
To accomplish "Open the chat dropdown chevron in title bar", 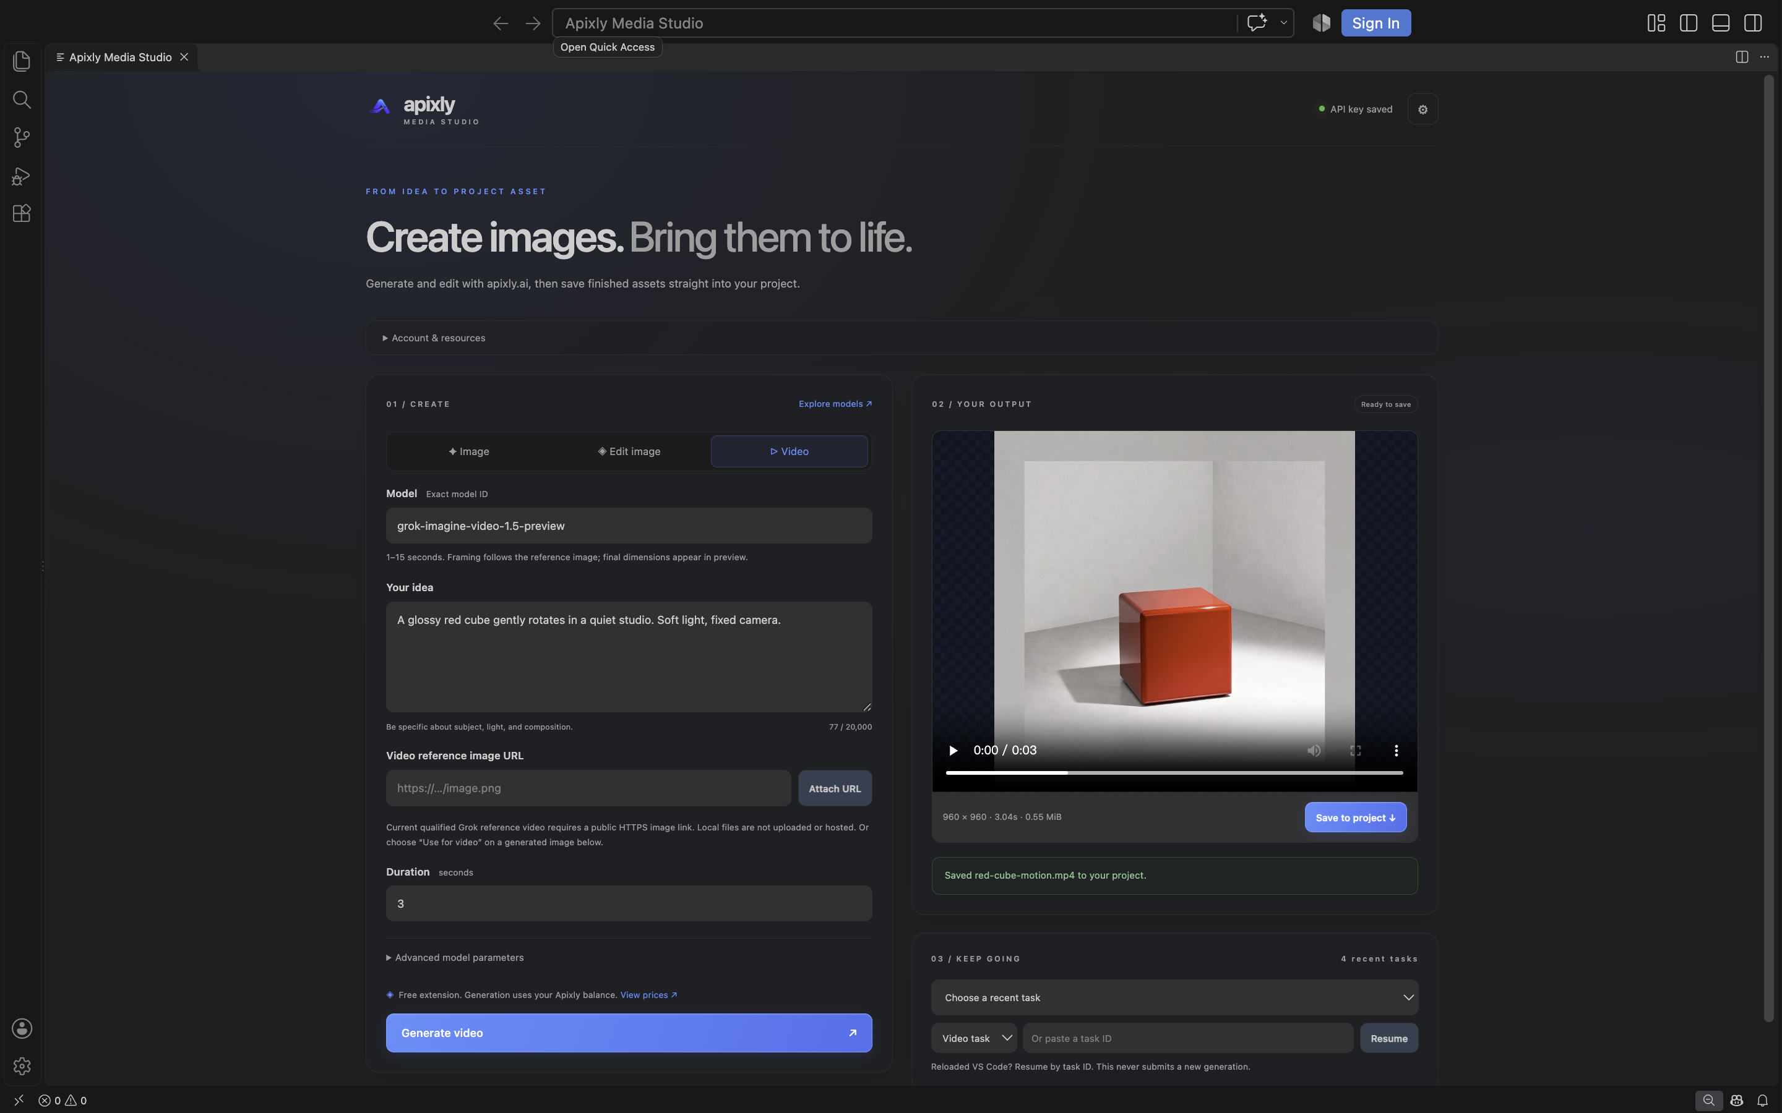I will 1283,23.
